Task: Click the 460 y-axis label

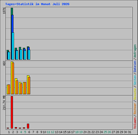Action: [x=4, y=63]
